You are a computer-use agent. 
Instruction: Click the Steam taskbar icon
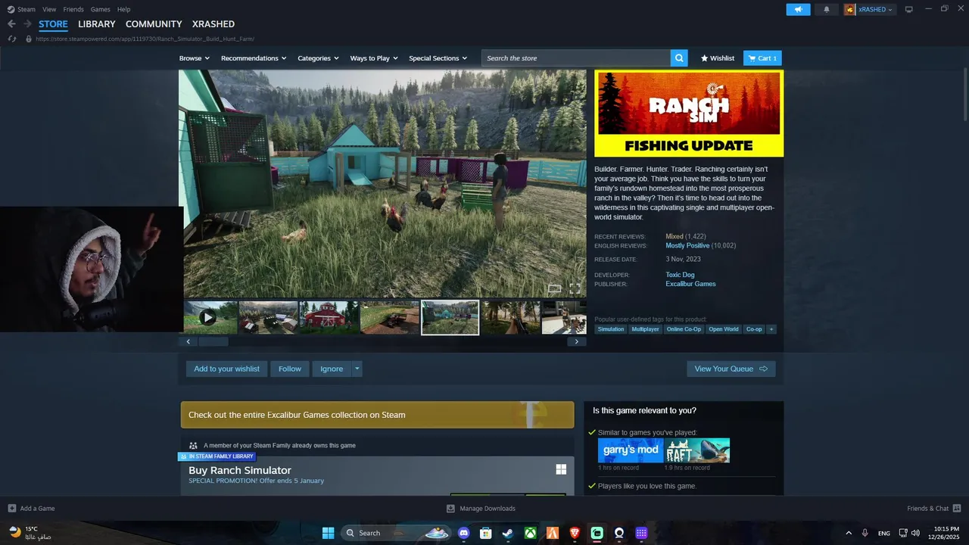click(x=508, y=533)
